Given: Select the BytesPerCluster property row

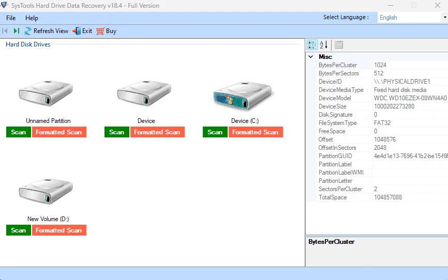Looking at the screenshot, I should (382, 65).
